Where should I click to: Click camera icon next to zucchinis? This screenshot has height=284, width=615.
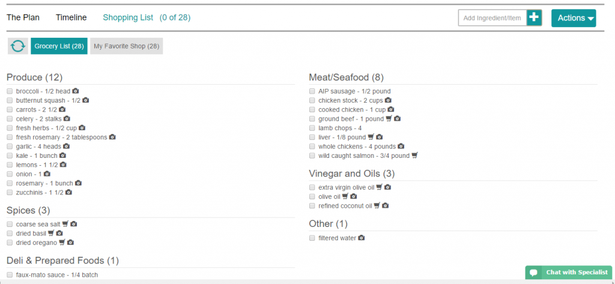tap(68, 192)
